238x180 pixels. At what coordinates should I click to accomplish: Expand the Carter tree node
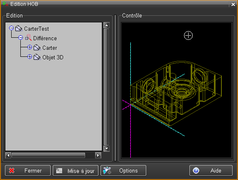click(29, 47)
